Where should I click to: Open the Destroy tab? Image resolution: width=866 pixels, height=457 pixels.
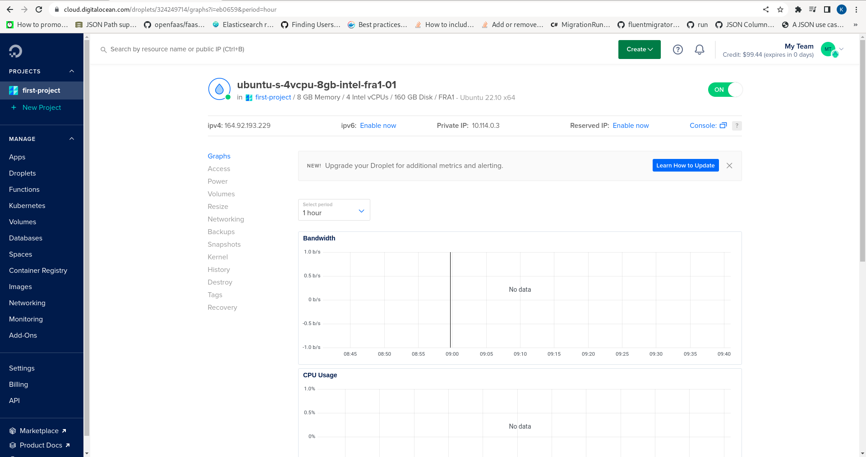(220, 282)
